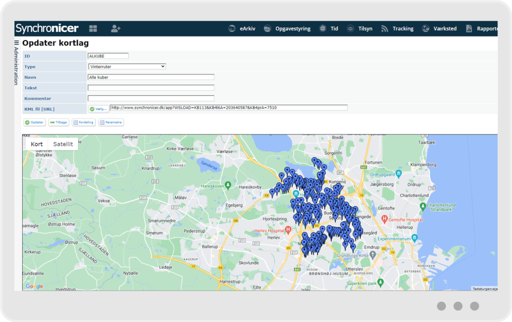Click the Rapporter document icon
This screenshot has height=322, width=512.
[x=469, y=28]
